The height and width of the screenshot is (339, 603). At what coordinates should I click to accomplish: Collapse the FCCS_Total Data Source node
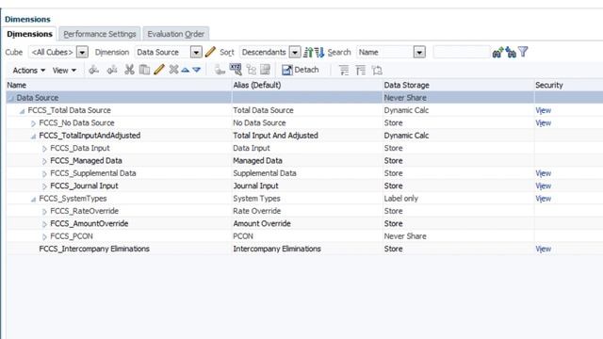coord(22,111)
